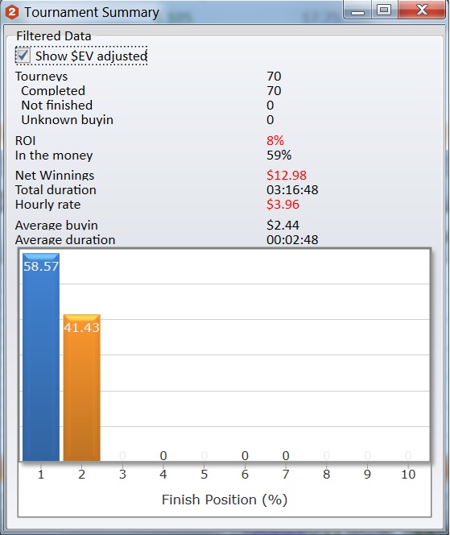Close the Tournament Summary window
This screenshot has height=535, width=450.
coord(422,10)
